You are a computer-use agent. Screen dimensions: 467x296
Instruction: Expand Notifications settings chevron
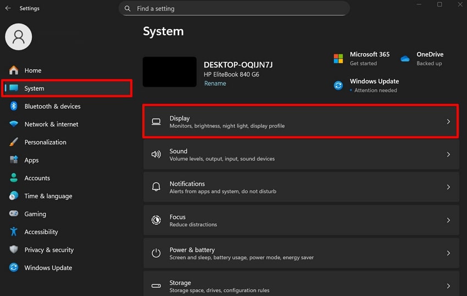pyautogui.click(x=448, y=187)
